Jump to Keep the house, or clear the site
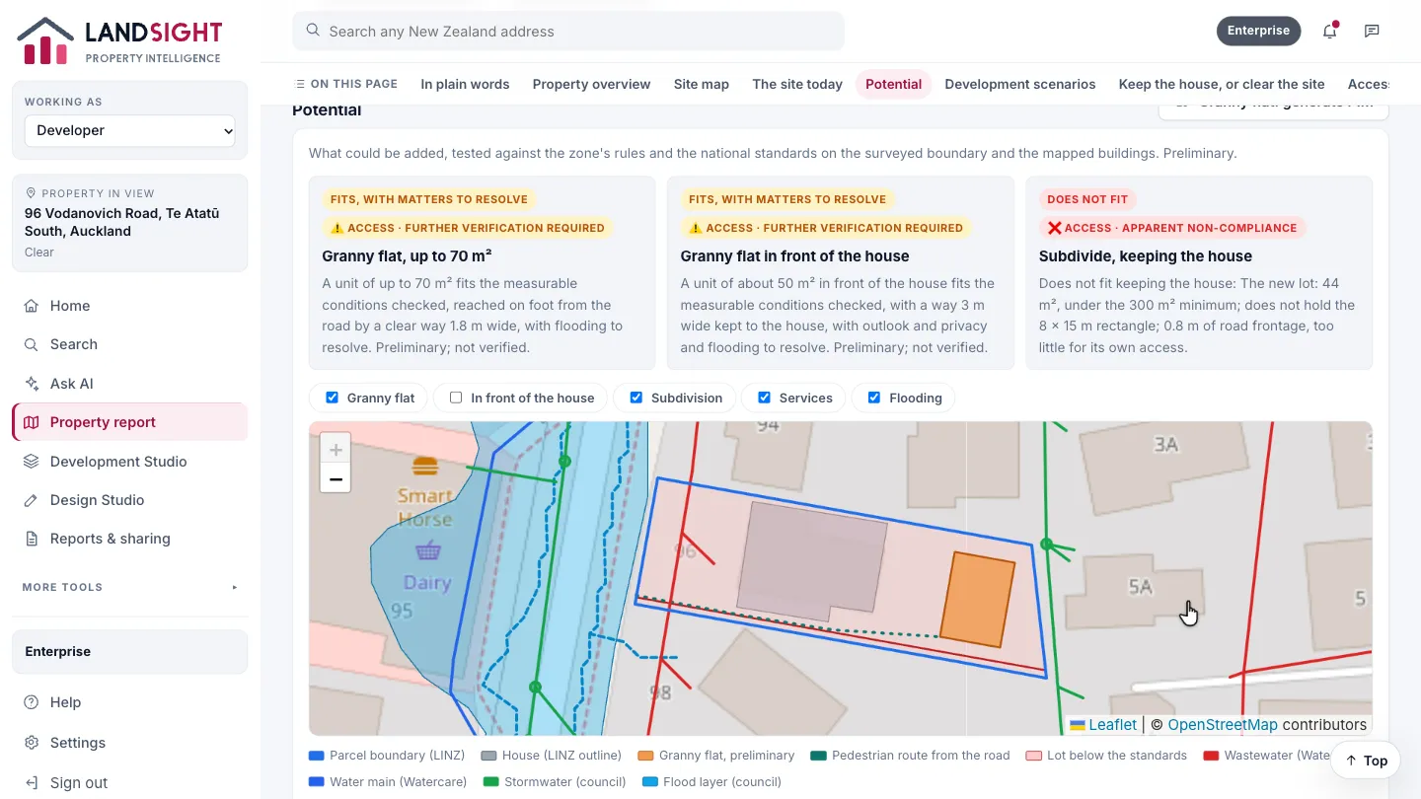 pyautogui.click(x=1222, y=84)
